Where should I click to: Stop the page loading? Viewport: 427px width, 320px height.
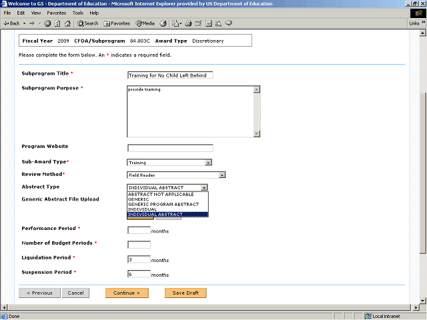(x=47, y=23)
